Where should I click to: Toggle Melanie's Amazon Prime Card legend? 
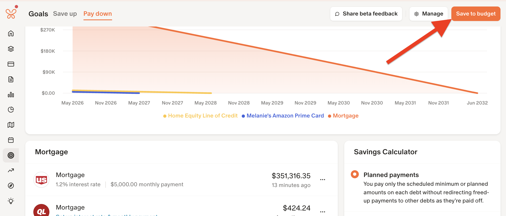click(x=283, y=116)
